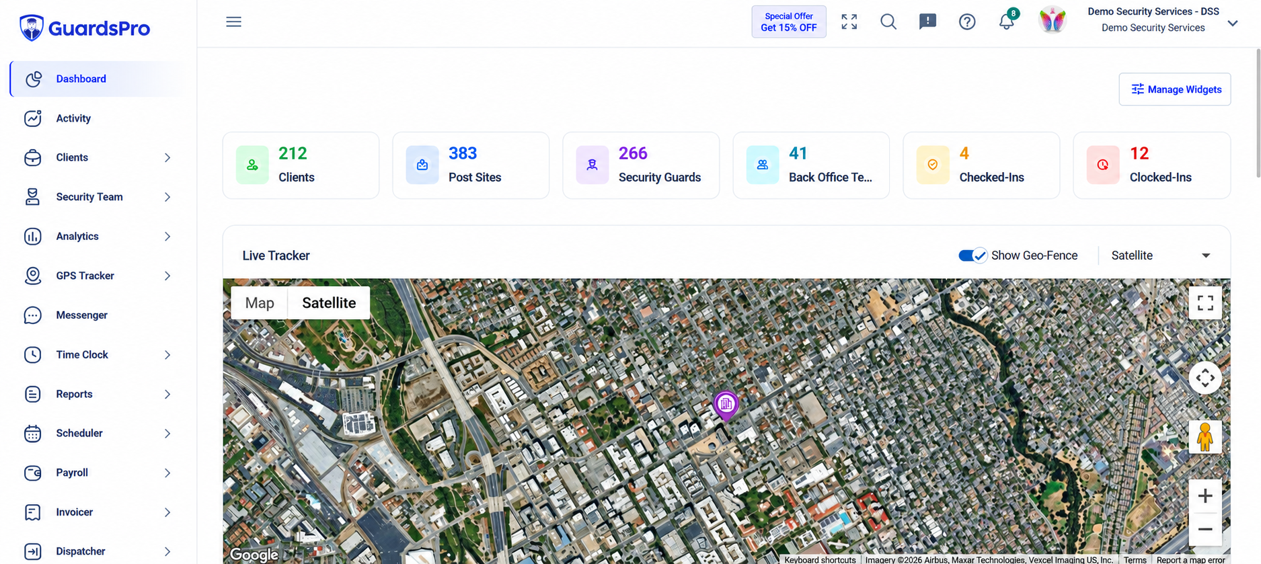Expand the Clients sidebar submenu
1261x564 pixels.
click(x=167, y=158)
